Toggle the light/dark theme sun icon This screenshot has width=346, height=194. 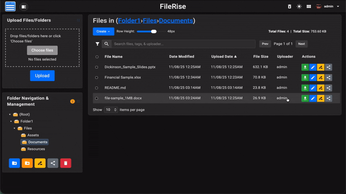(299, 6)
